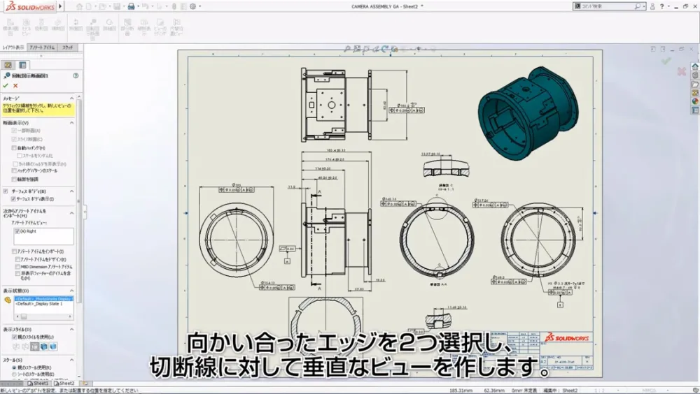Click the green confirm checkmark in drawing corner
Image resolution: width=700 pixels, height=394 pixels.
pyautogui.click(x=666, y=61)
